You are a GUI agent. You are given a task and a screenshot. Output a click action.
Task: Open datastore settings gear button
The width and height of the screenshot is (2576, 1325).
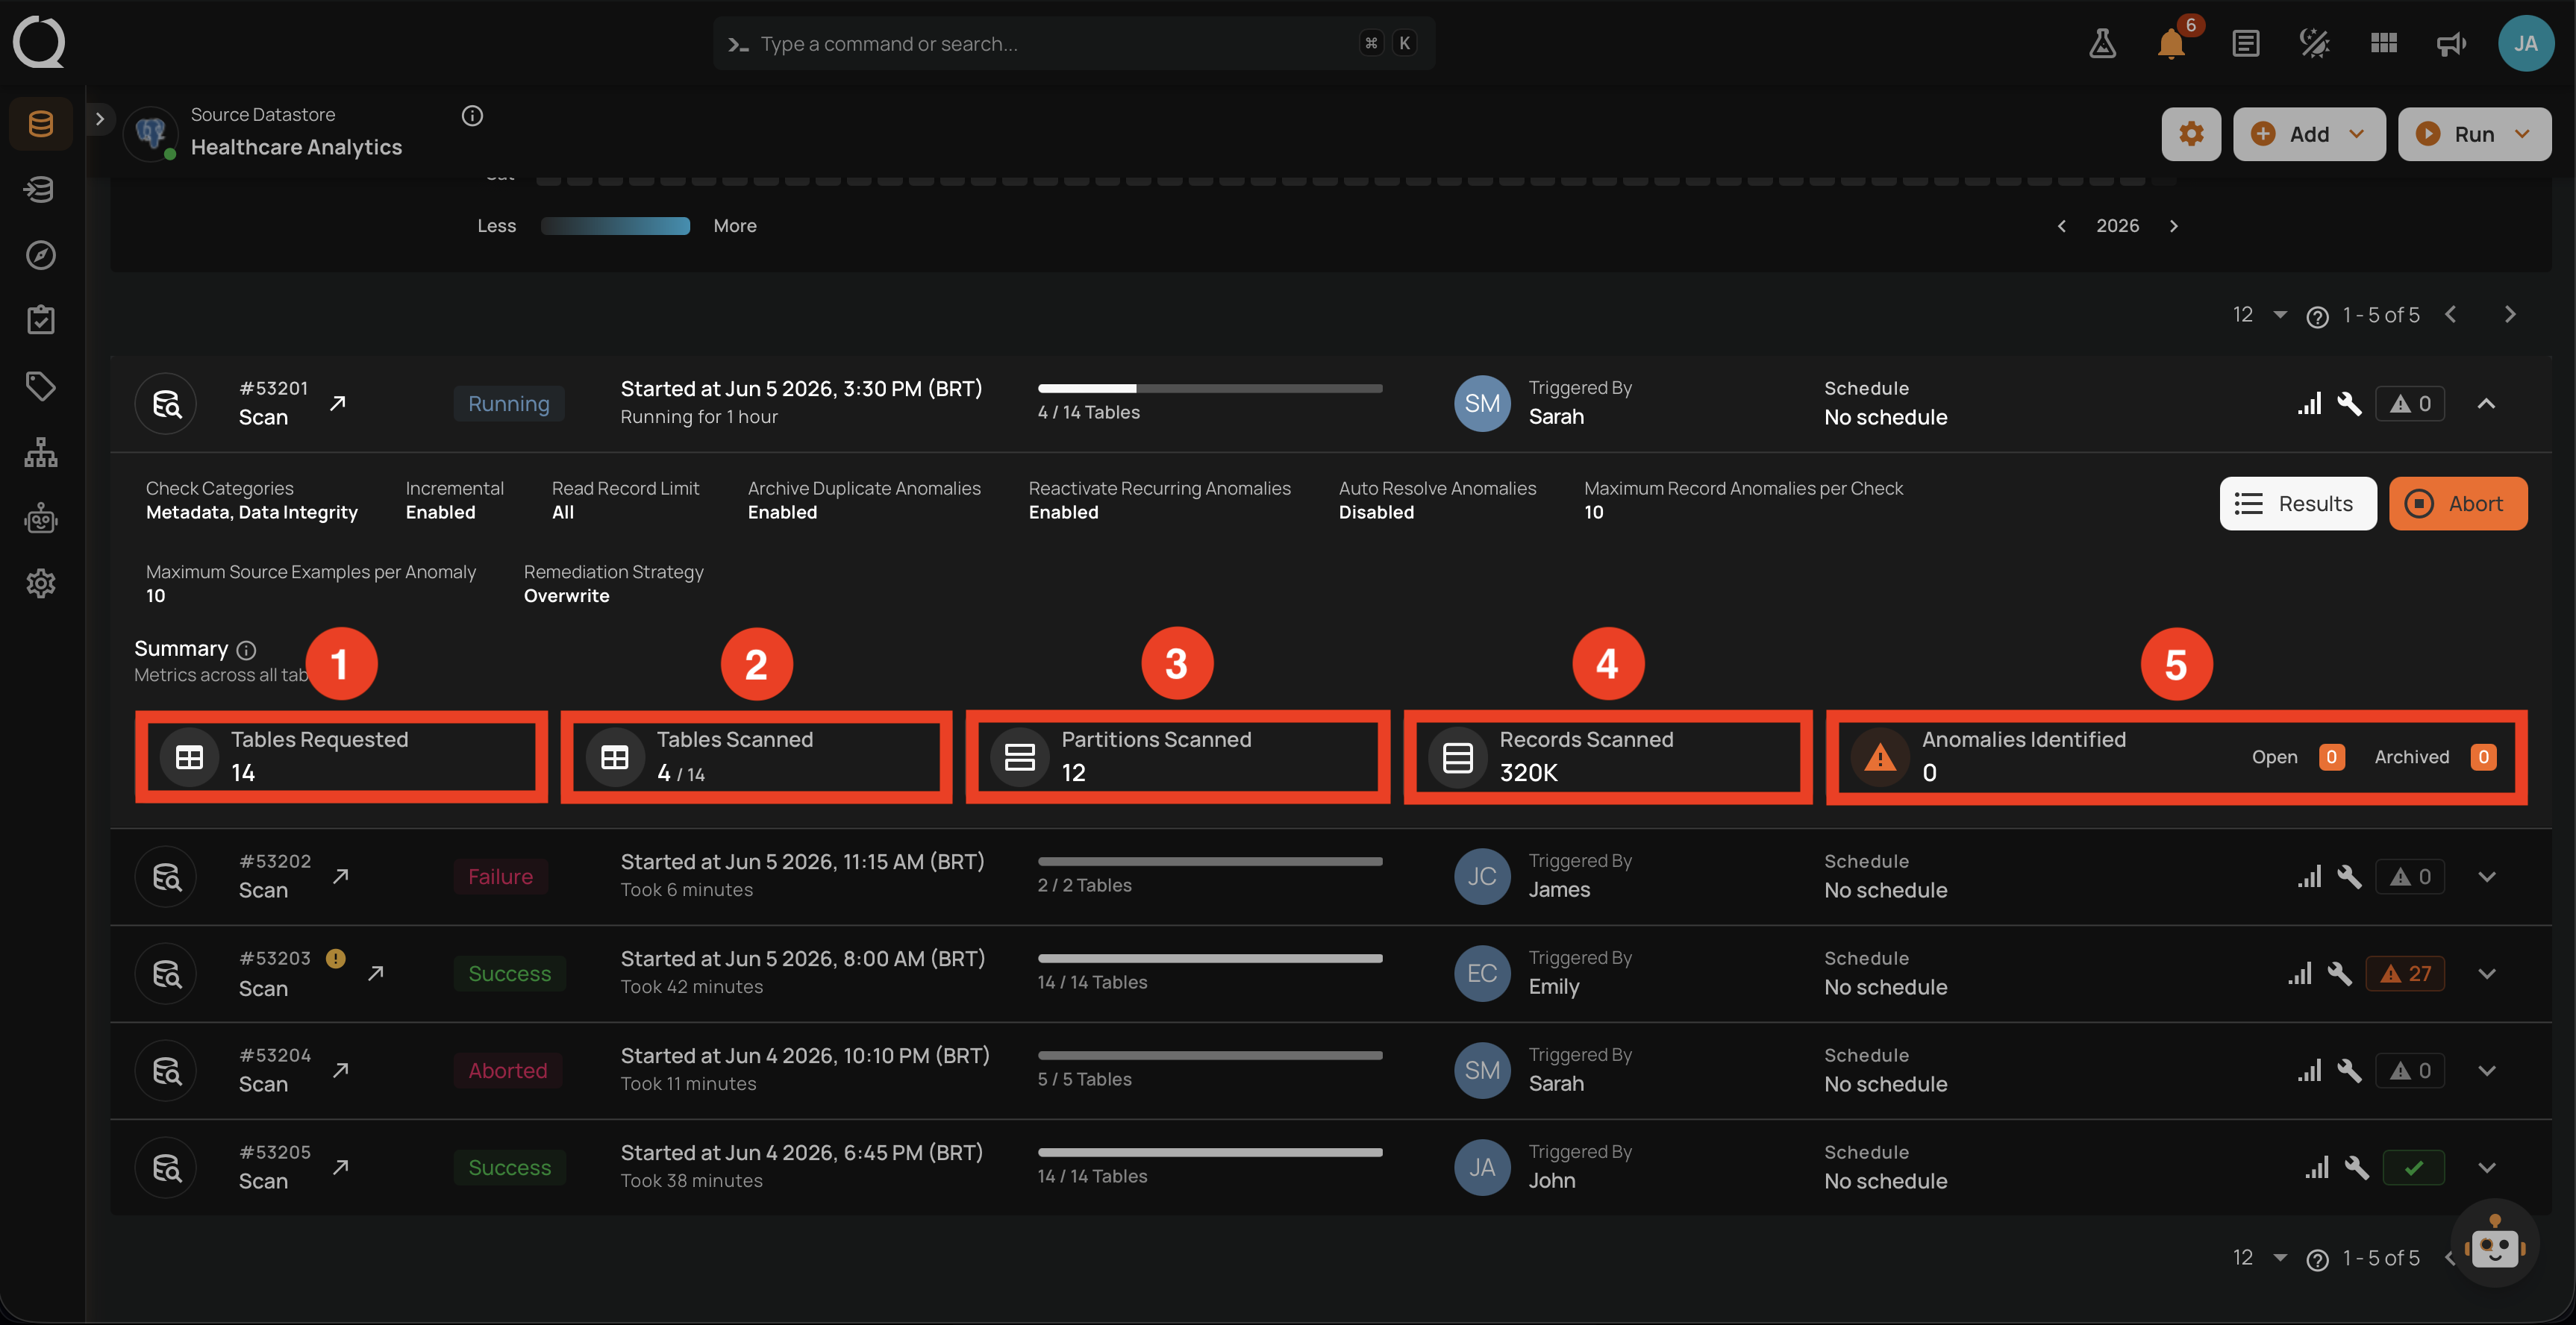2191,134
